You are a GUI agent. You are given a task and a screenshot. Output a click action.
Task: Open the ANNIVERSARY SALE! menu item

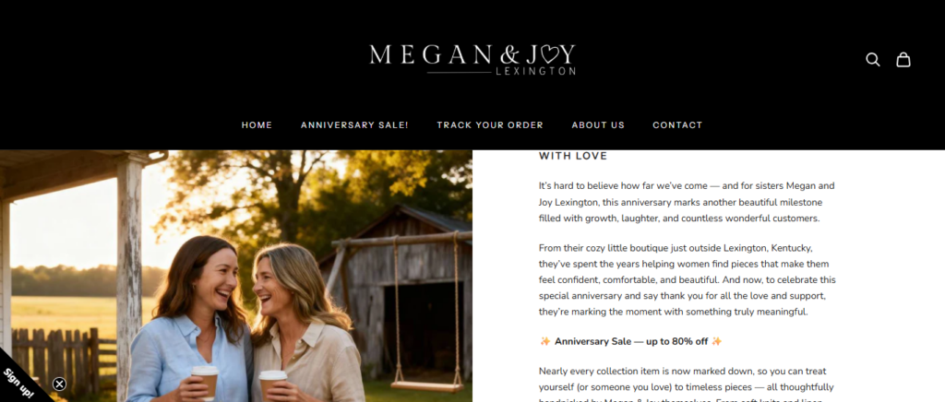point(354,125)
